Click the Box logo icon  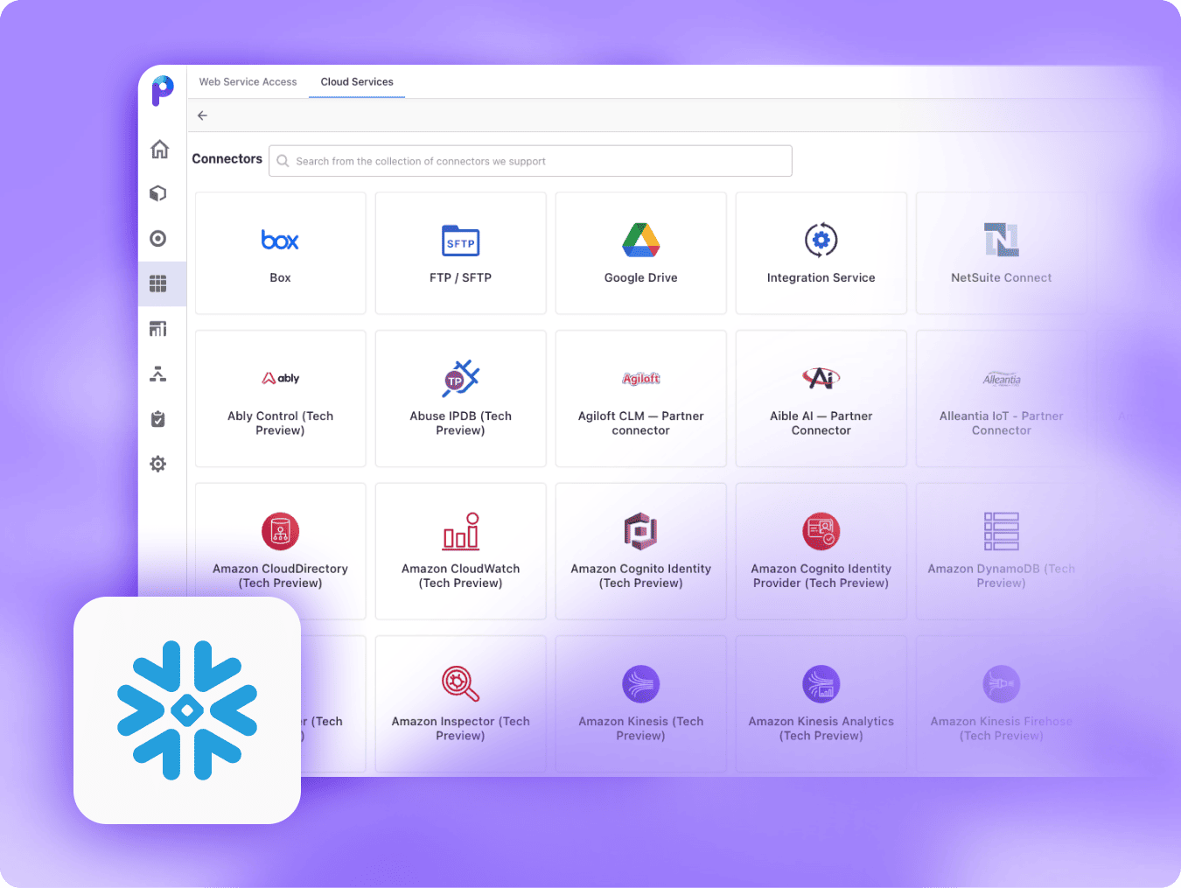tap(280, 240)
